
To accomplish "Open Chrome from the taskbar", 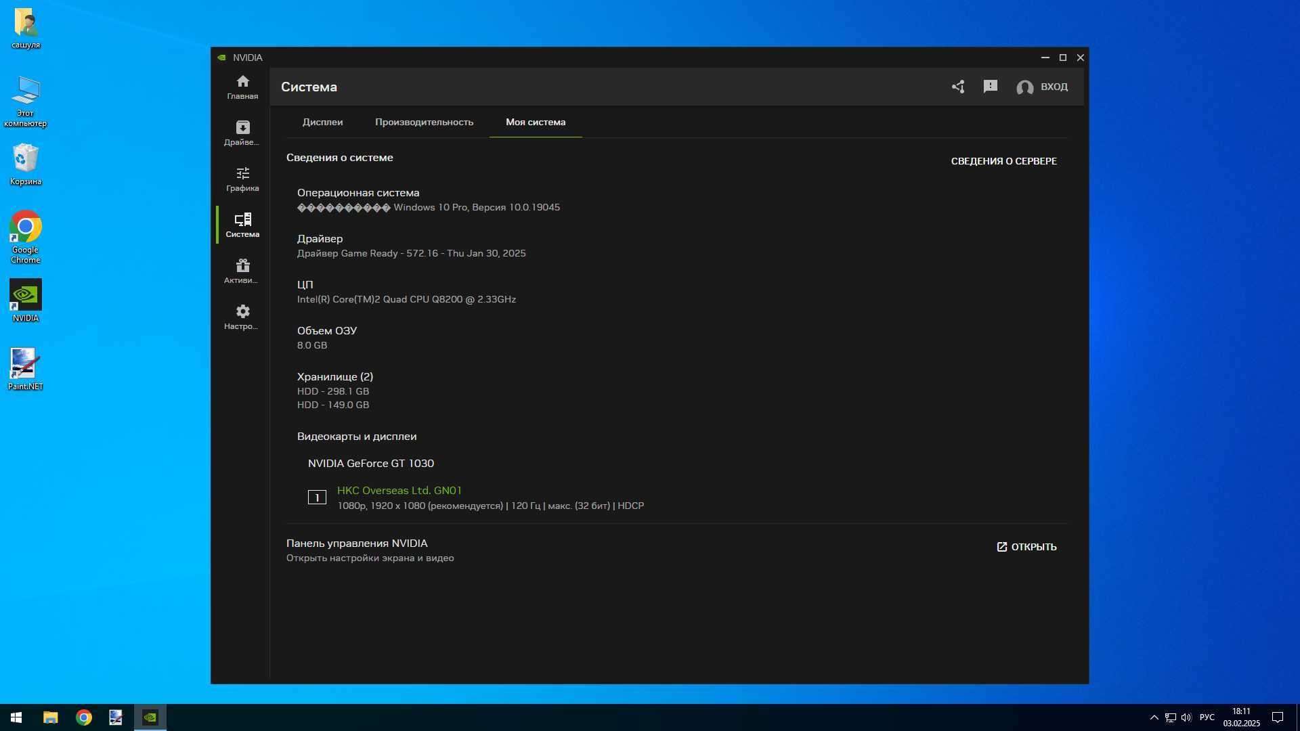I will point(84,717).
